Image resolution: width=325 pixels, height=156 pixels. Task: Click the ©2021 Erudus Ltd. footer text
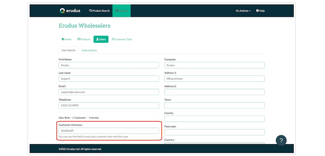point(80,149)
